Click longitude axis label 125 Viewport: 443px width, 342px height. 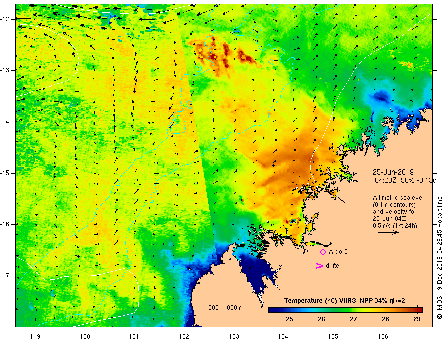[333, 336]
